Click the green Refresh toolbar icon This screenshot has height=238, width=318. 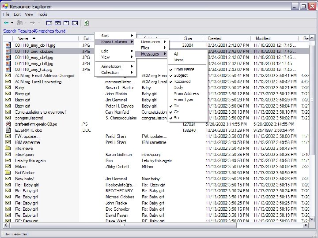87,23
